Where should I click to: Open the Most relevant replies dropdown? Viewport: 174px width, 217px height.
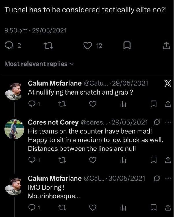tap(39, 64)
